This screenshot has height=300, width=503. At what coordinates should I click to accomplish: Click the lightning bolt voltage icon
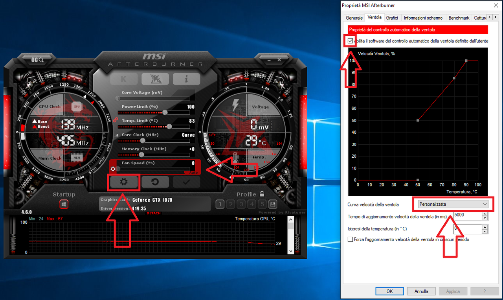(235, 105)
